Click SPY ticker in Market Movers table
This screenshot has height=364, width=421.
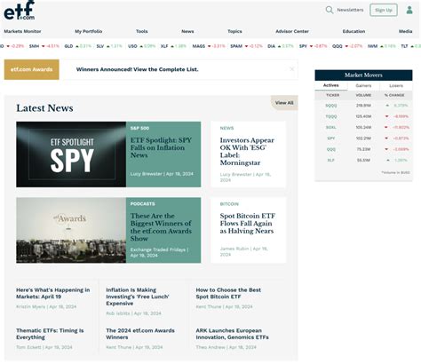[x=331, y=138]
